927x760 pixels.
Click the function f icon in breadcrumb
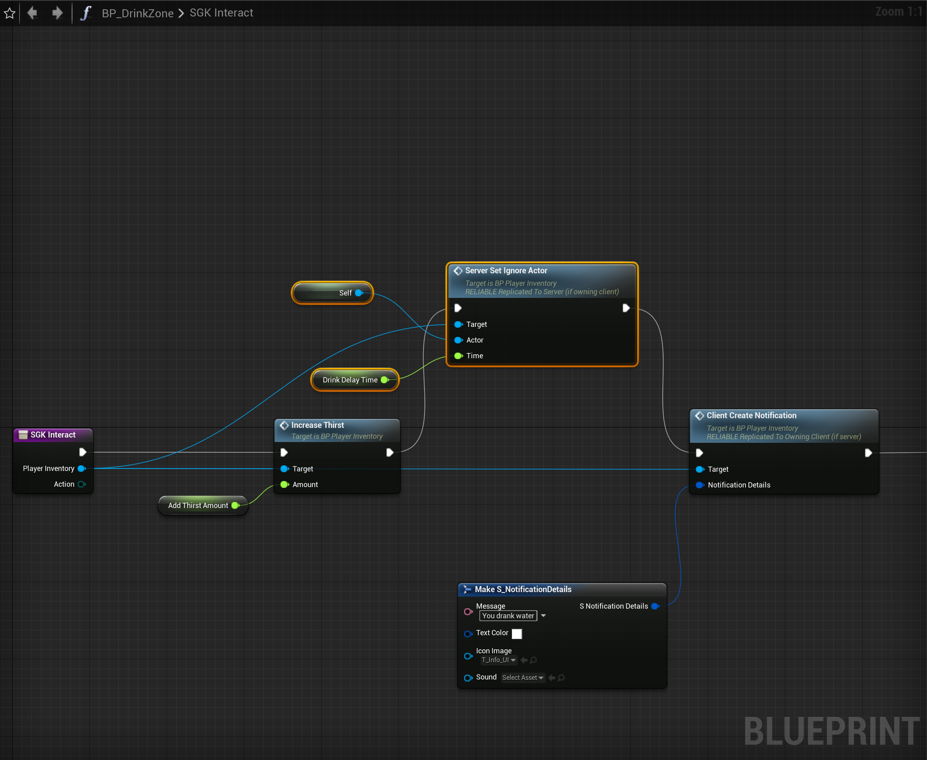tap(86, 13)
